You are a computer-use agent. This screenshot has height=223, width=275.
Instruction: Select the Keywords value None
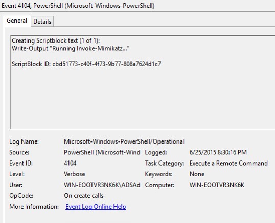point(197,174)
